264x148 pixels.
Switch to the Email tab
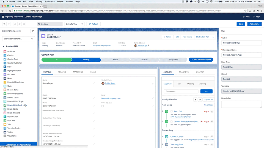pyautogui.click(x=93, y=72)
